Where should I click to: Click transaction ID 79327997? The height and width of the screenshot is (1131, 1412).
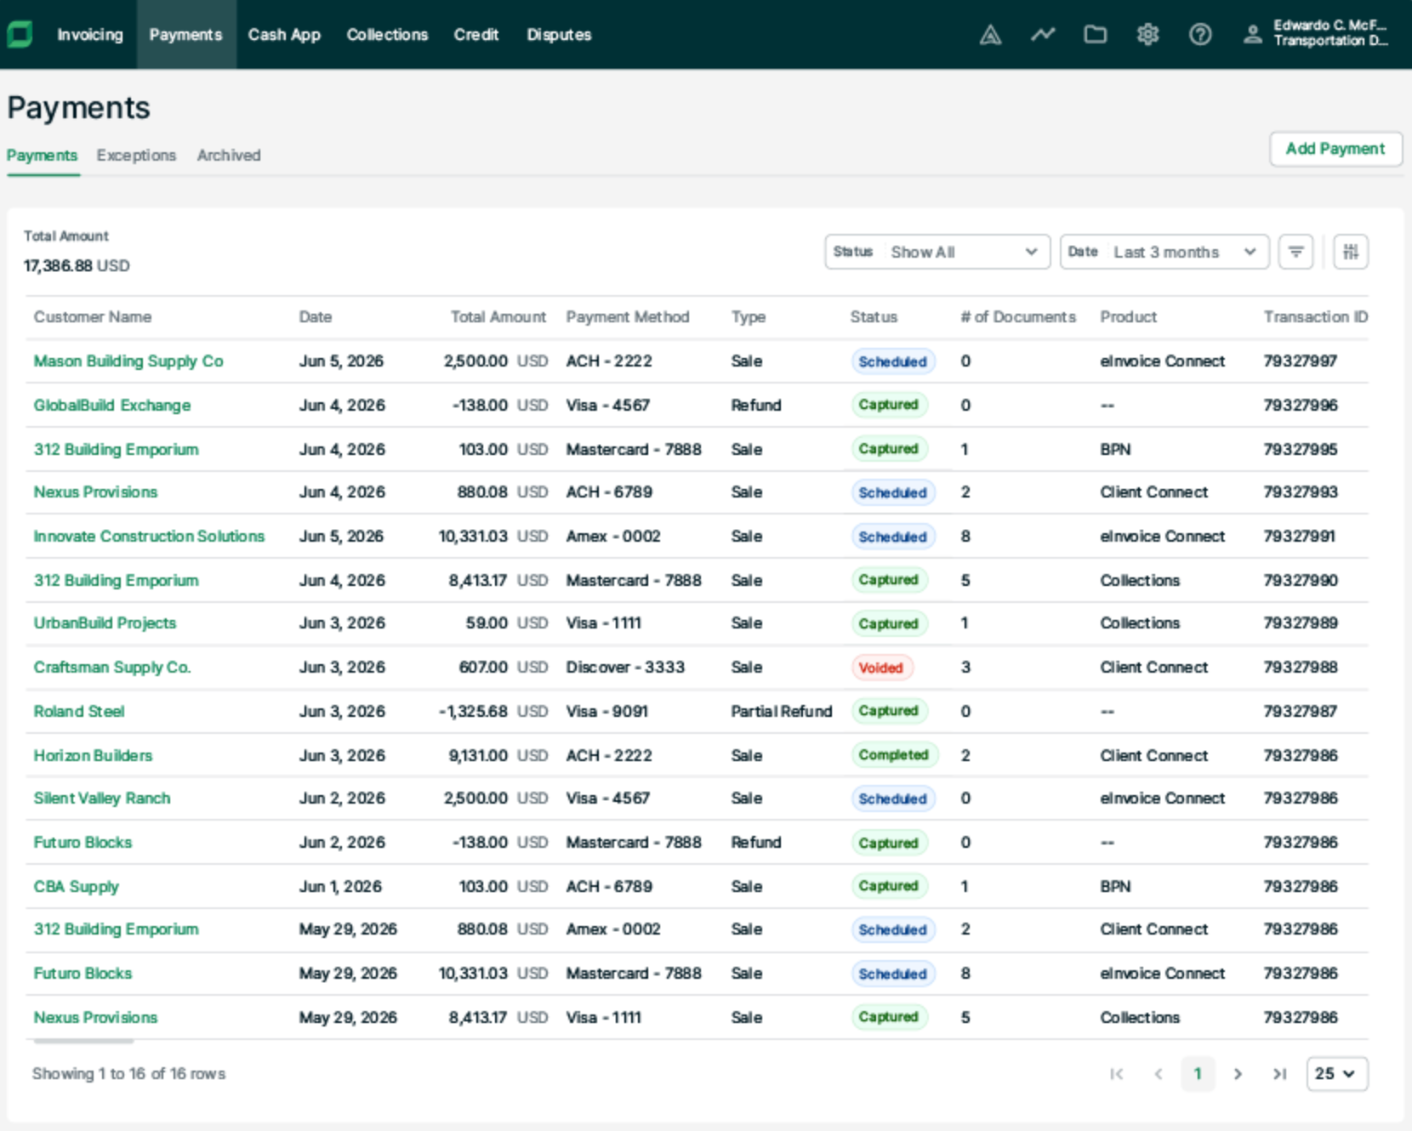click(1301, 361)
